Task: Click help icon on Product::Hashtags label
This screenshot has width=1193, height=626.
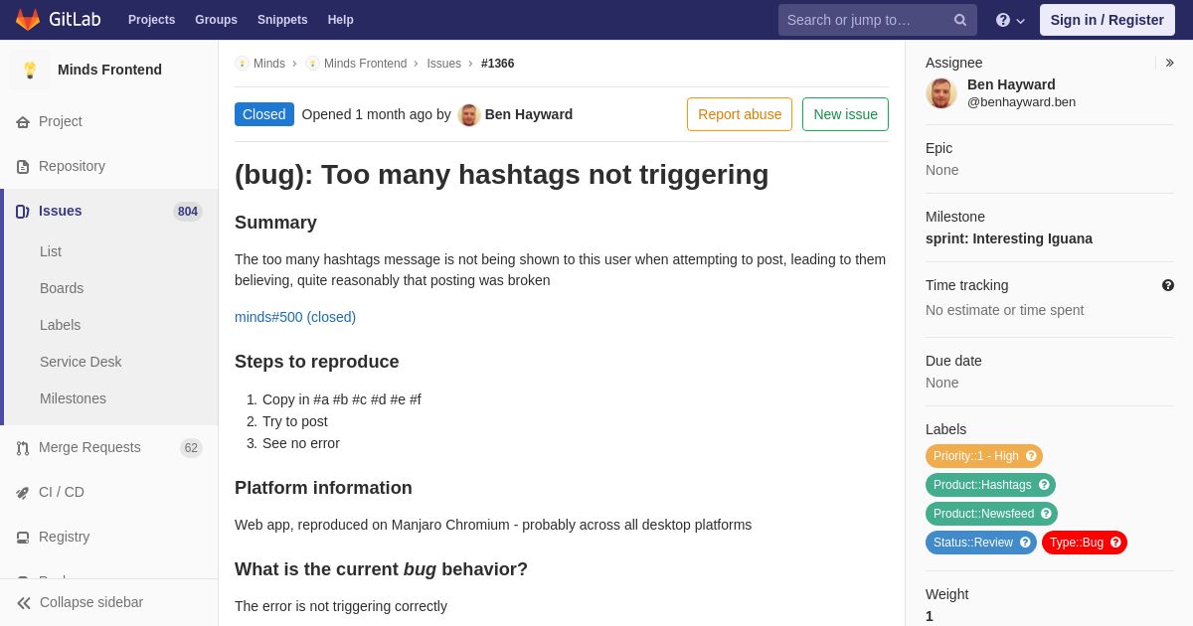Action: pos(1044,485)
